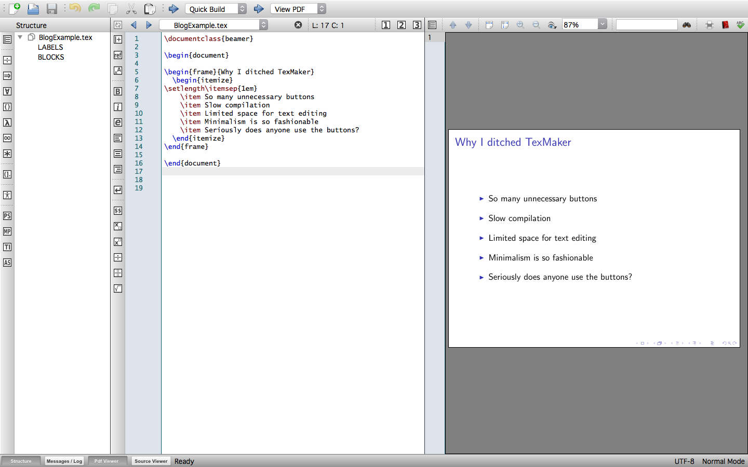Screen dimensions: 748x467
Task: Zoom out on the PDF preview
Action: 536,25
